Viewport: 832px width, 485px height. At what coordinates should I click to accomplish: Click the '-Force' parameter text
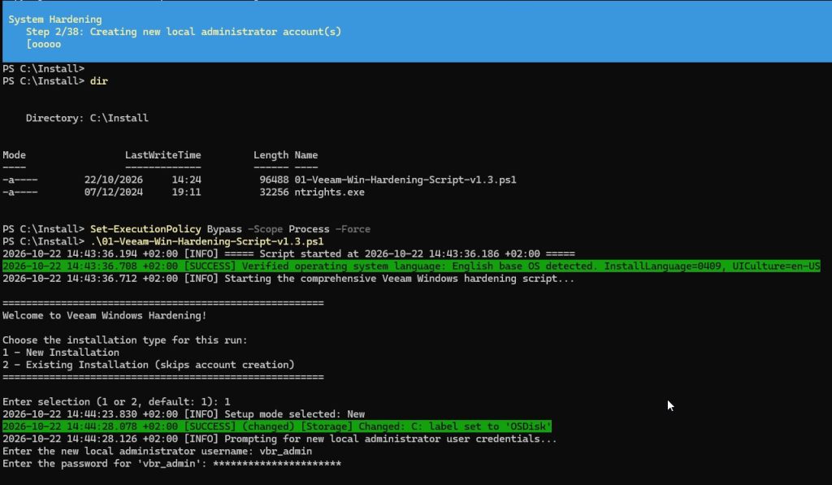[x=353, y=229]
